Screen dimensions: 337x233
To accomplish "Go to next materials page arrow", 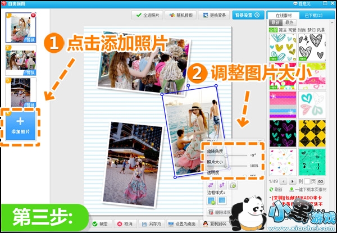I will [x=293, y=181].
